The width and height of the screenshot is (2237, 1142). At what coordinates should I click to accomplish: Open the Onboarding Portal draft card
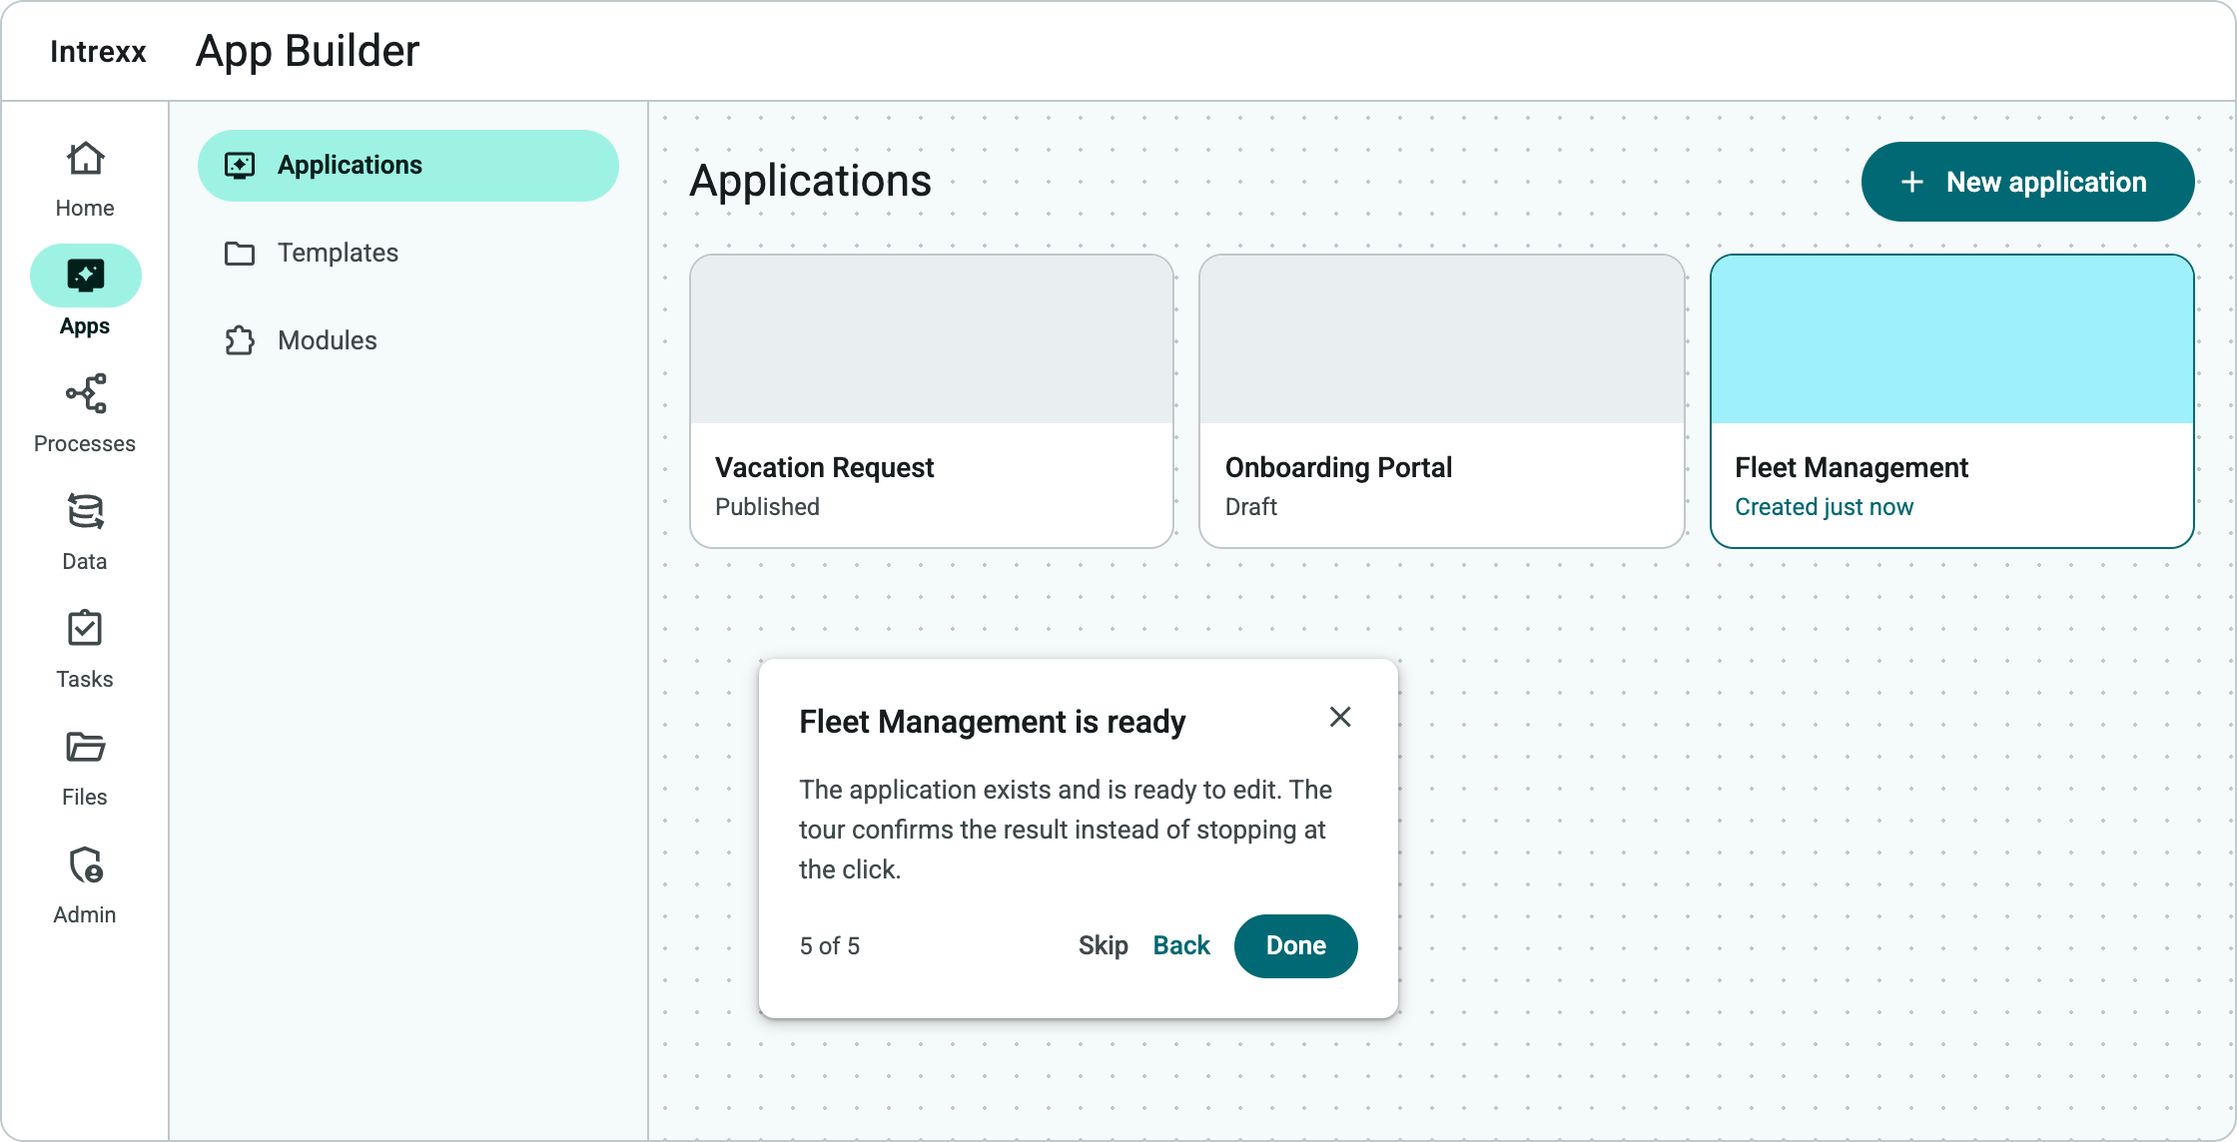click(x=1442, y=401)
